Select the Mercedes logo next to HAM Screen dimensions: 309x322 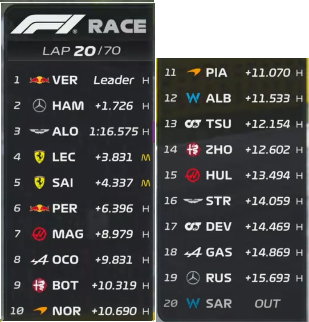pos(40,106)
